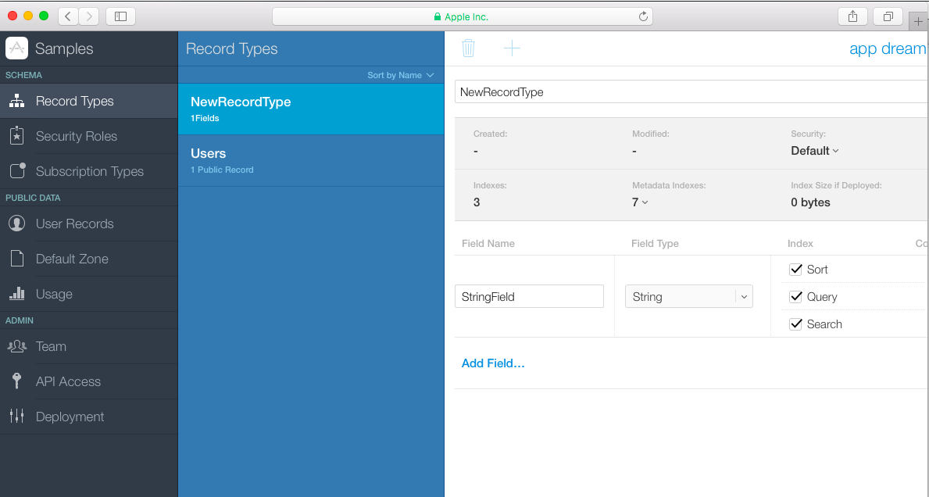This screenshot has width=929, height=497.
Task: Open User Records in sidebar
Action: (89, 223)
